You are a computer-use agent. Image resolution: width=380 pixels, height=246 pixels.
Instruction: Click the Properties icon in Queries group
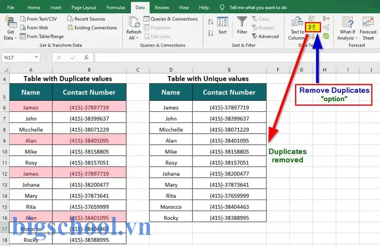(x=146, y=27)
